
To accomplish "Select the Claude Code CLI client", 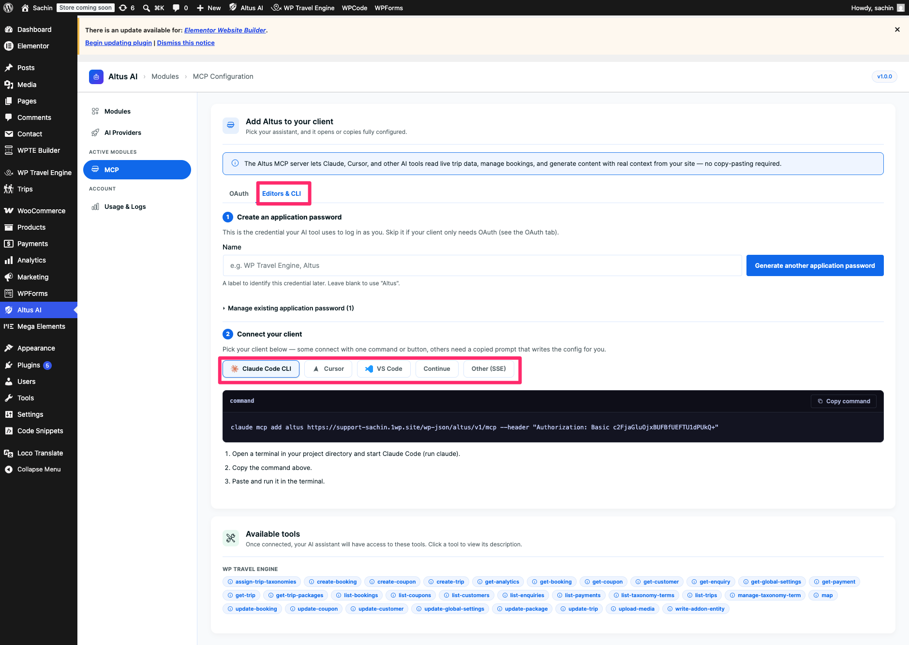I will click(x=261, y=368).
